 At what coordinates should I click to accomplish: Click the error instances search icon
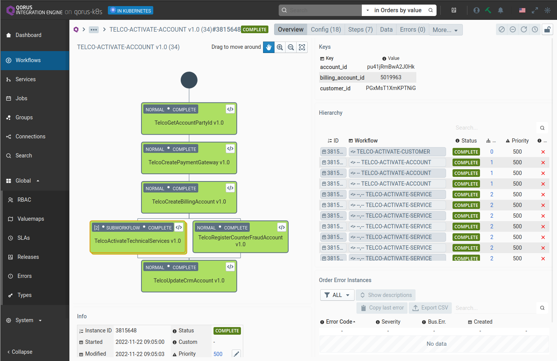[x=542, y=308]
